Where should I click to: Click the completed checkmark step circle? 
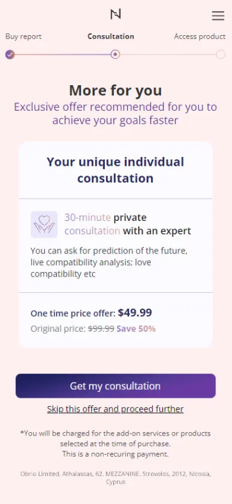10,54
